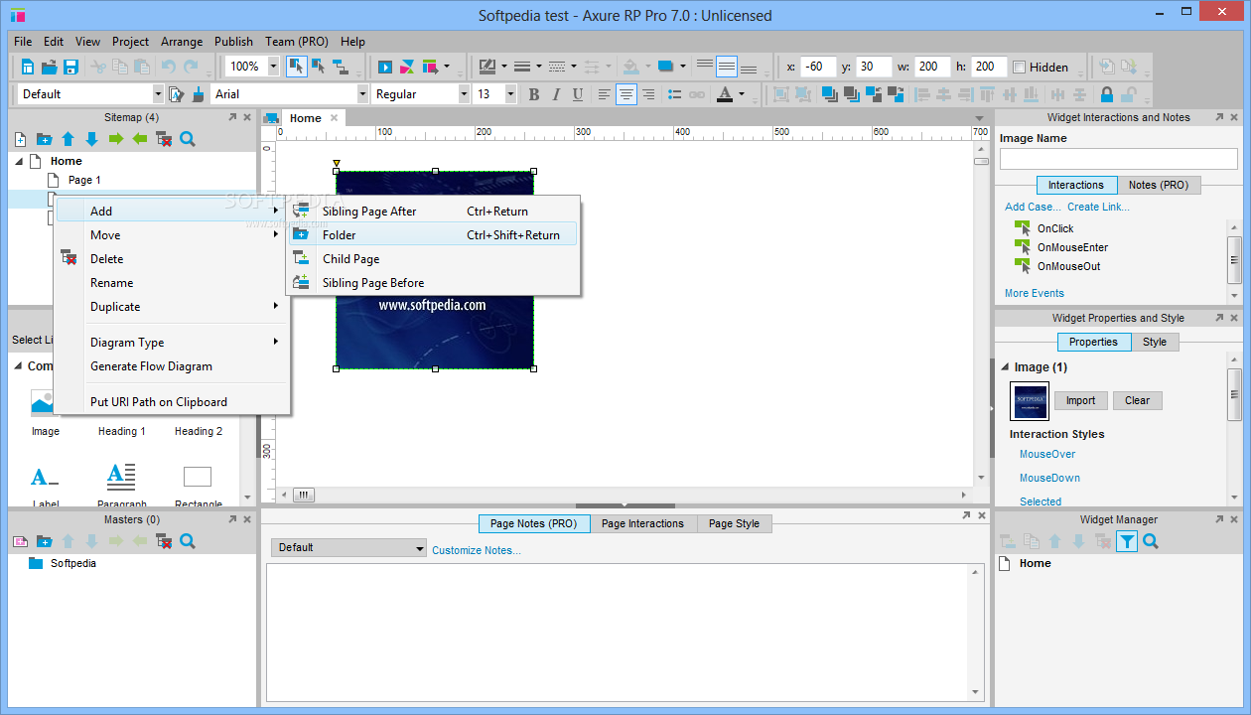Open the fill color blue swatch
Image resolution: width=1251 pixels, height=715 pixels.
pyautogui.click(x=665, y=67)
